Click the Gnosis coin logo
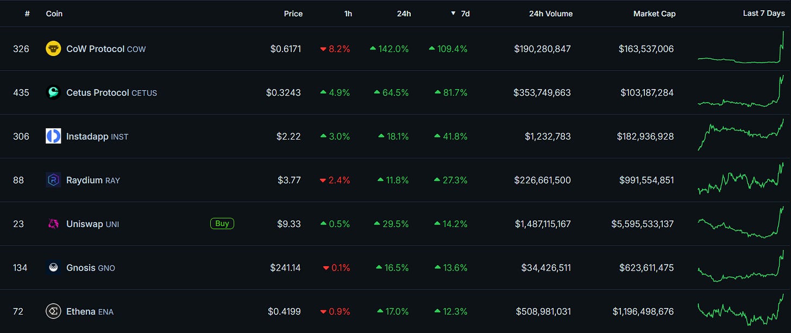Screen dimensions: 791x333 coord(53,267)
